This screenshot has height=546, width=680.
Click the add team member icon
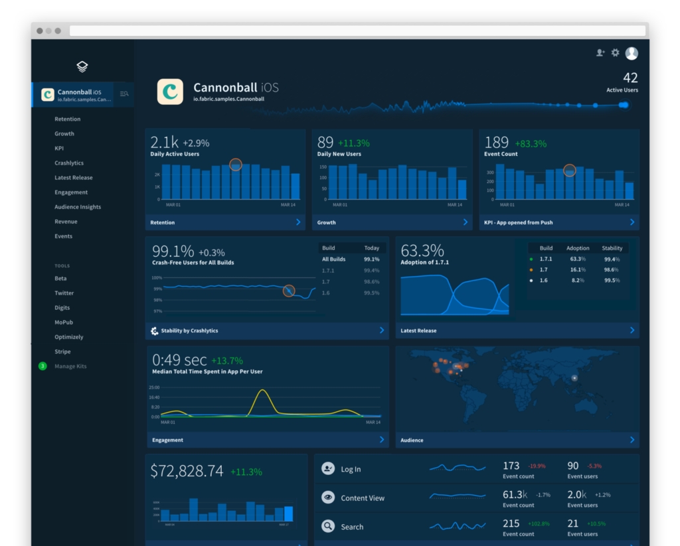click(x=600, y=53)
